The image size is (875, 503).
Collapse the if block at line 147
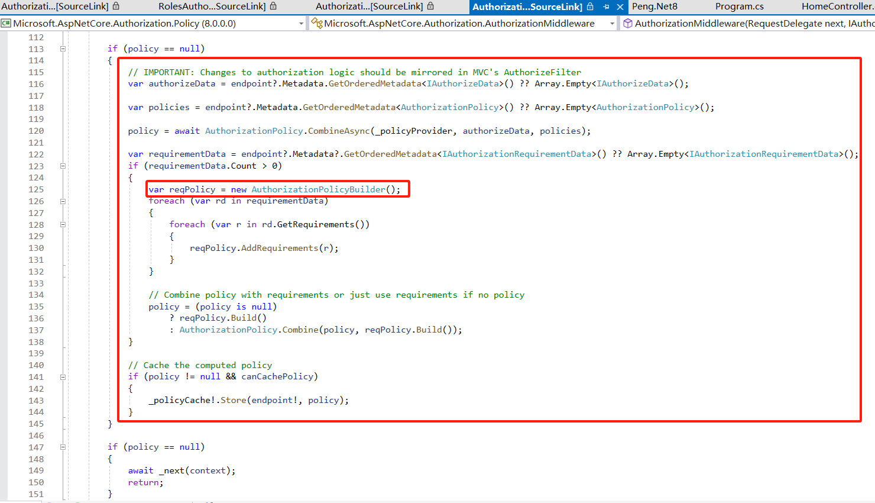pyautogui.click(x=63, y=447)
